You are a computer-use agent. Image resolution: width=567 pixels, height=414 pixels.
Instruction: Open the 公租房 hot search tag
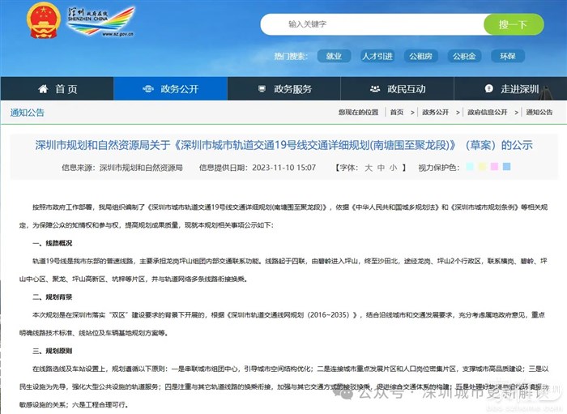click(x=420, y=56)
